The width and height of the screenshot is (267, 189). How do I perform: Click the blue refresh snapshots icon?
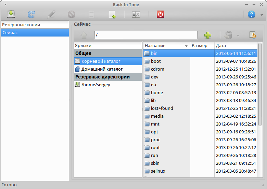(31, 14)
